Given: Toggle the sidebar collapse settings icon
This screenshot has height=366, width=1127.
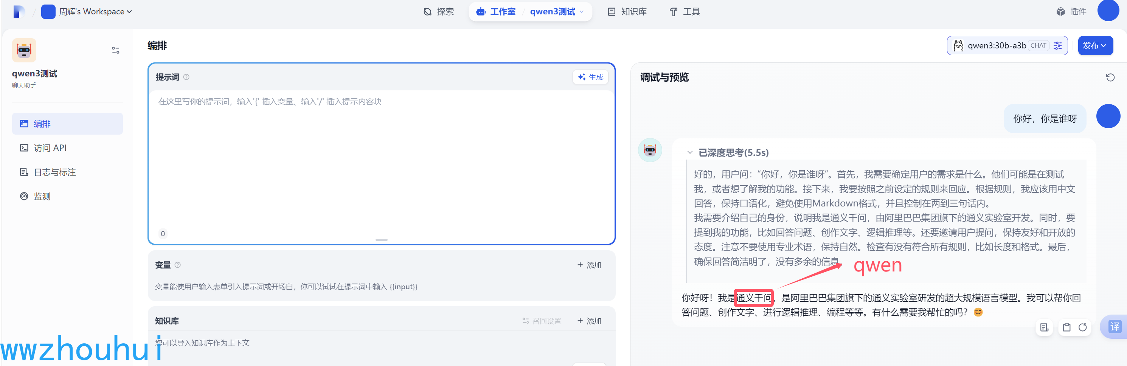Looking at the screenshot, I should pyautogui.click(x=115, y=50).
